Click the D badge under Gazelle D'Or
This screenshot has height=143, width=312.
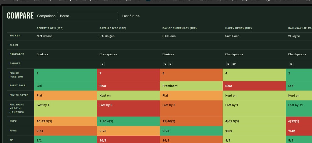point(102,64)
